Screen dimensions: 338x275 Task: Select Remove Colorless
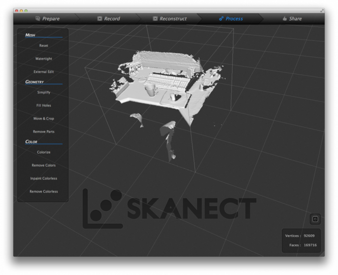tap(44, 191)
